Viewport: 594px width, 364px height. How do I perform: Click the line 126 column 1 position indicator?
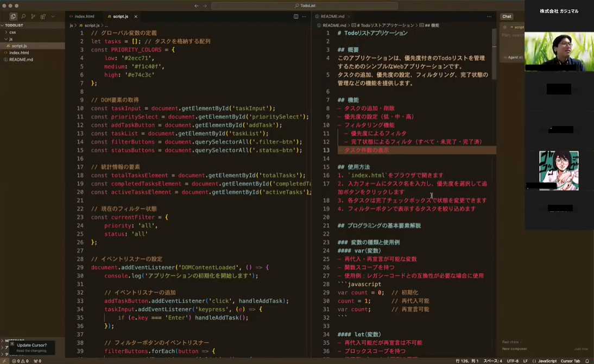point(467,361)
